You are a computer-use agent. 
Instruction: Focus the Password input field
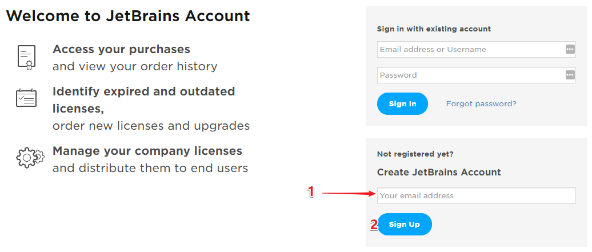pos(476,75)
